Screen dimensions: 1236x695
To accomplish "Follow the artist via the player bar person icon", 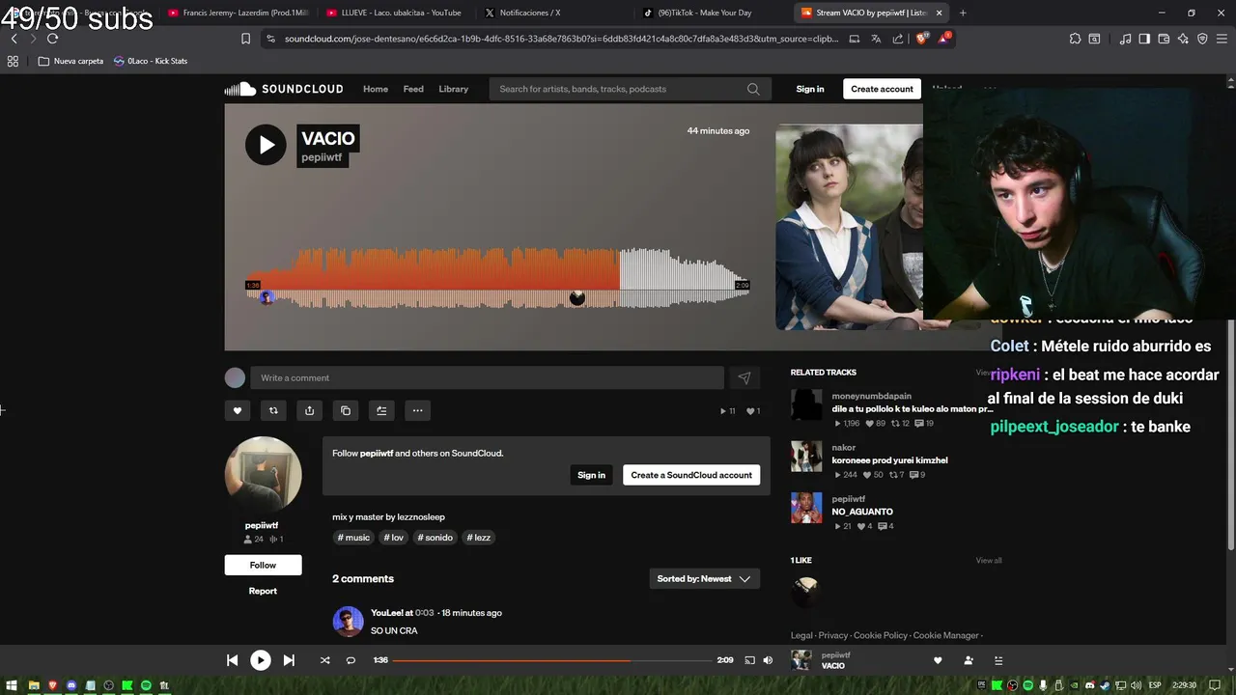I will pyautogui.click(x=969, y=660).
